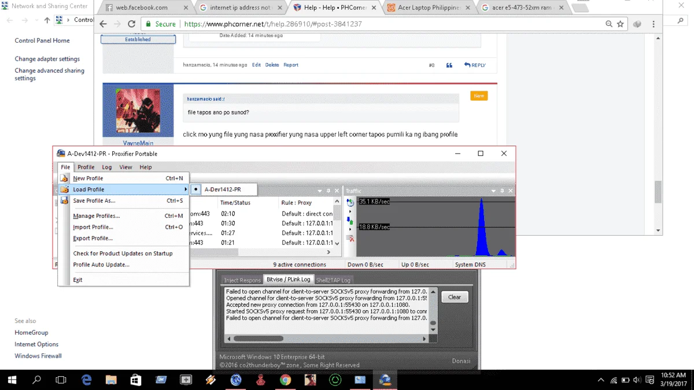Choose Export Profile menu entry

(123, 238)
